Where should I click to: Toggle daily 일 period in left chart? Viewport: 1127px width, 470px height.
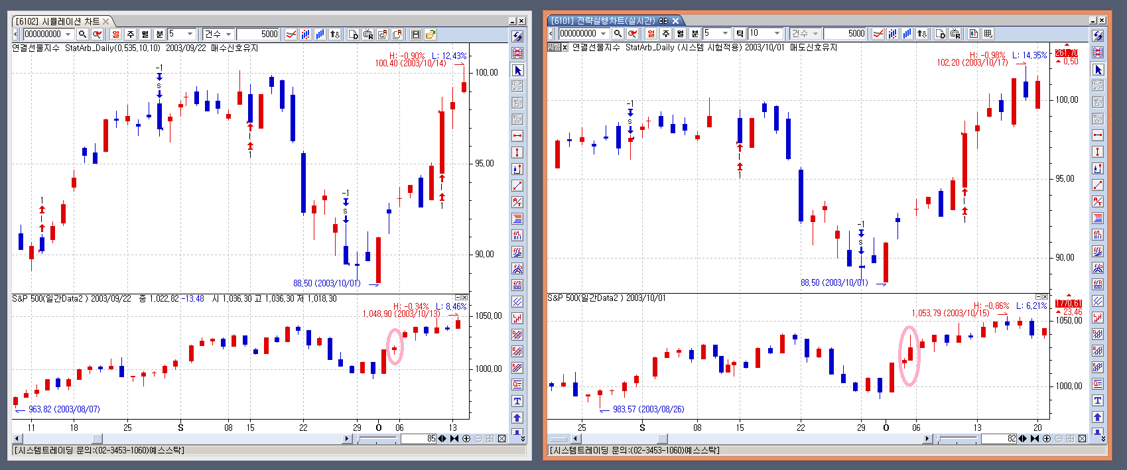116,34
